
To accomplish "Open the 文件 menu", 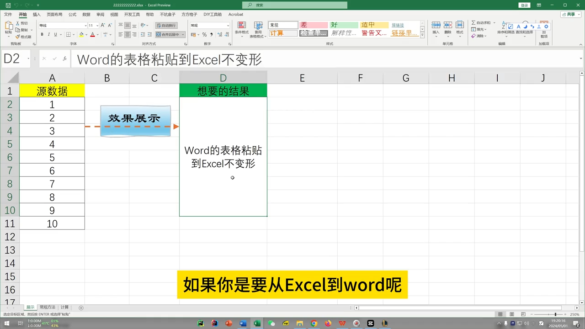I will point(8,14).
